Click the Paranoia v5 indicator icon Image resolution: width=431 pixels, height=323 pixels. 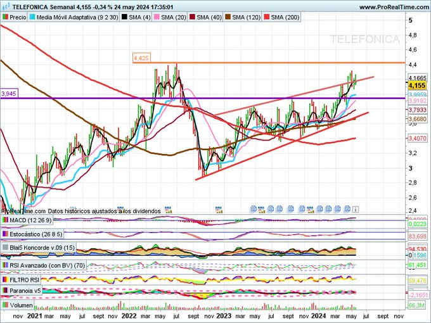coord(5,291)
